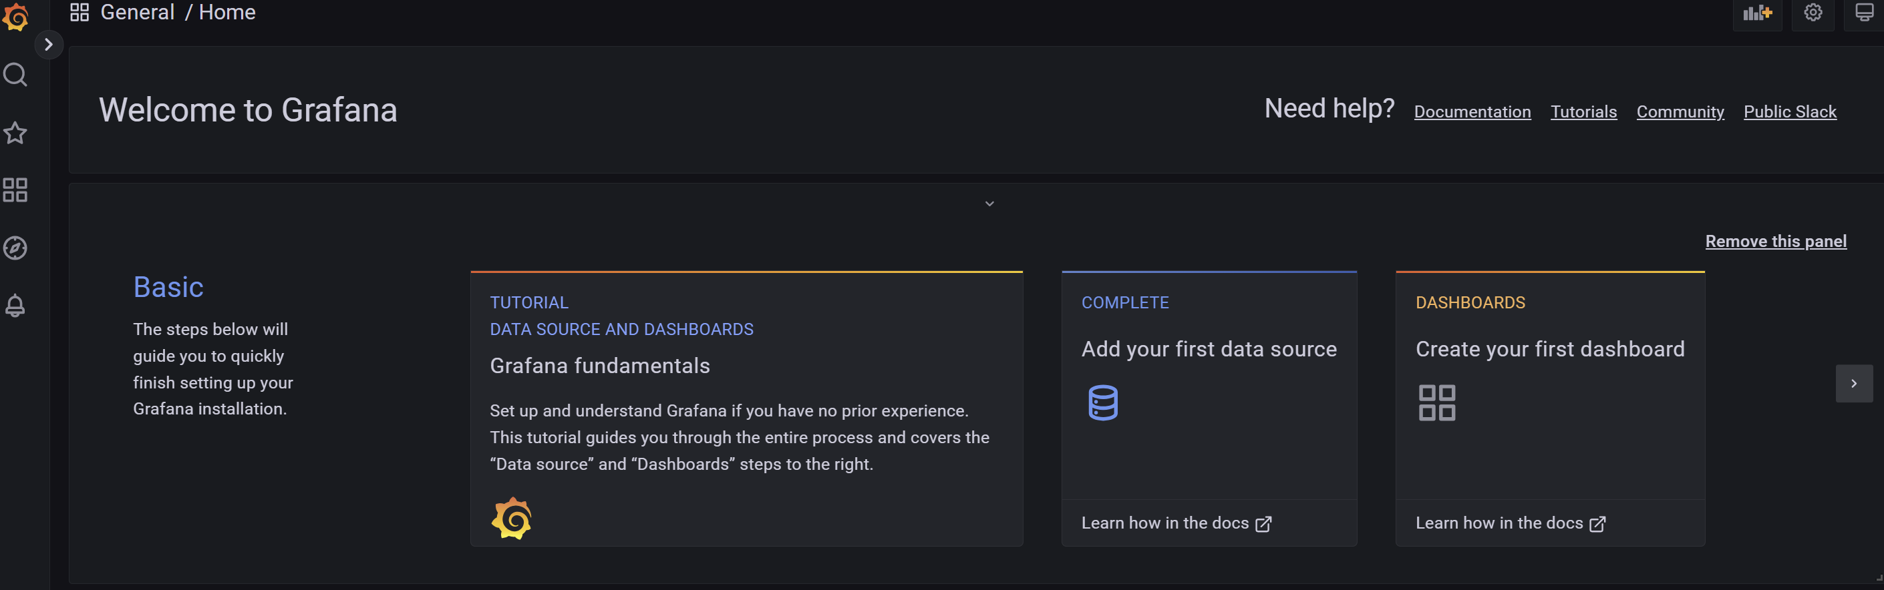This screenshot has height=590, width=1884.
Task: Open the Documentation help link
Action: 1472,111
